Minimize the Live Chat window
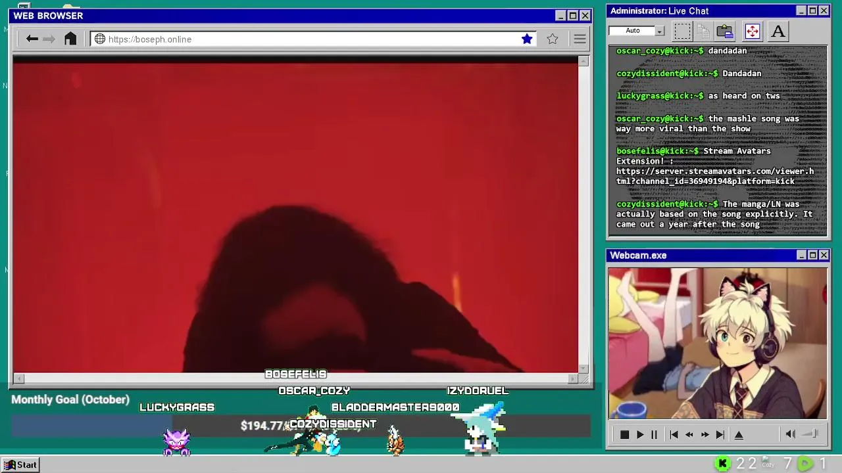 801,11
